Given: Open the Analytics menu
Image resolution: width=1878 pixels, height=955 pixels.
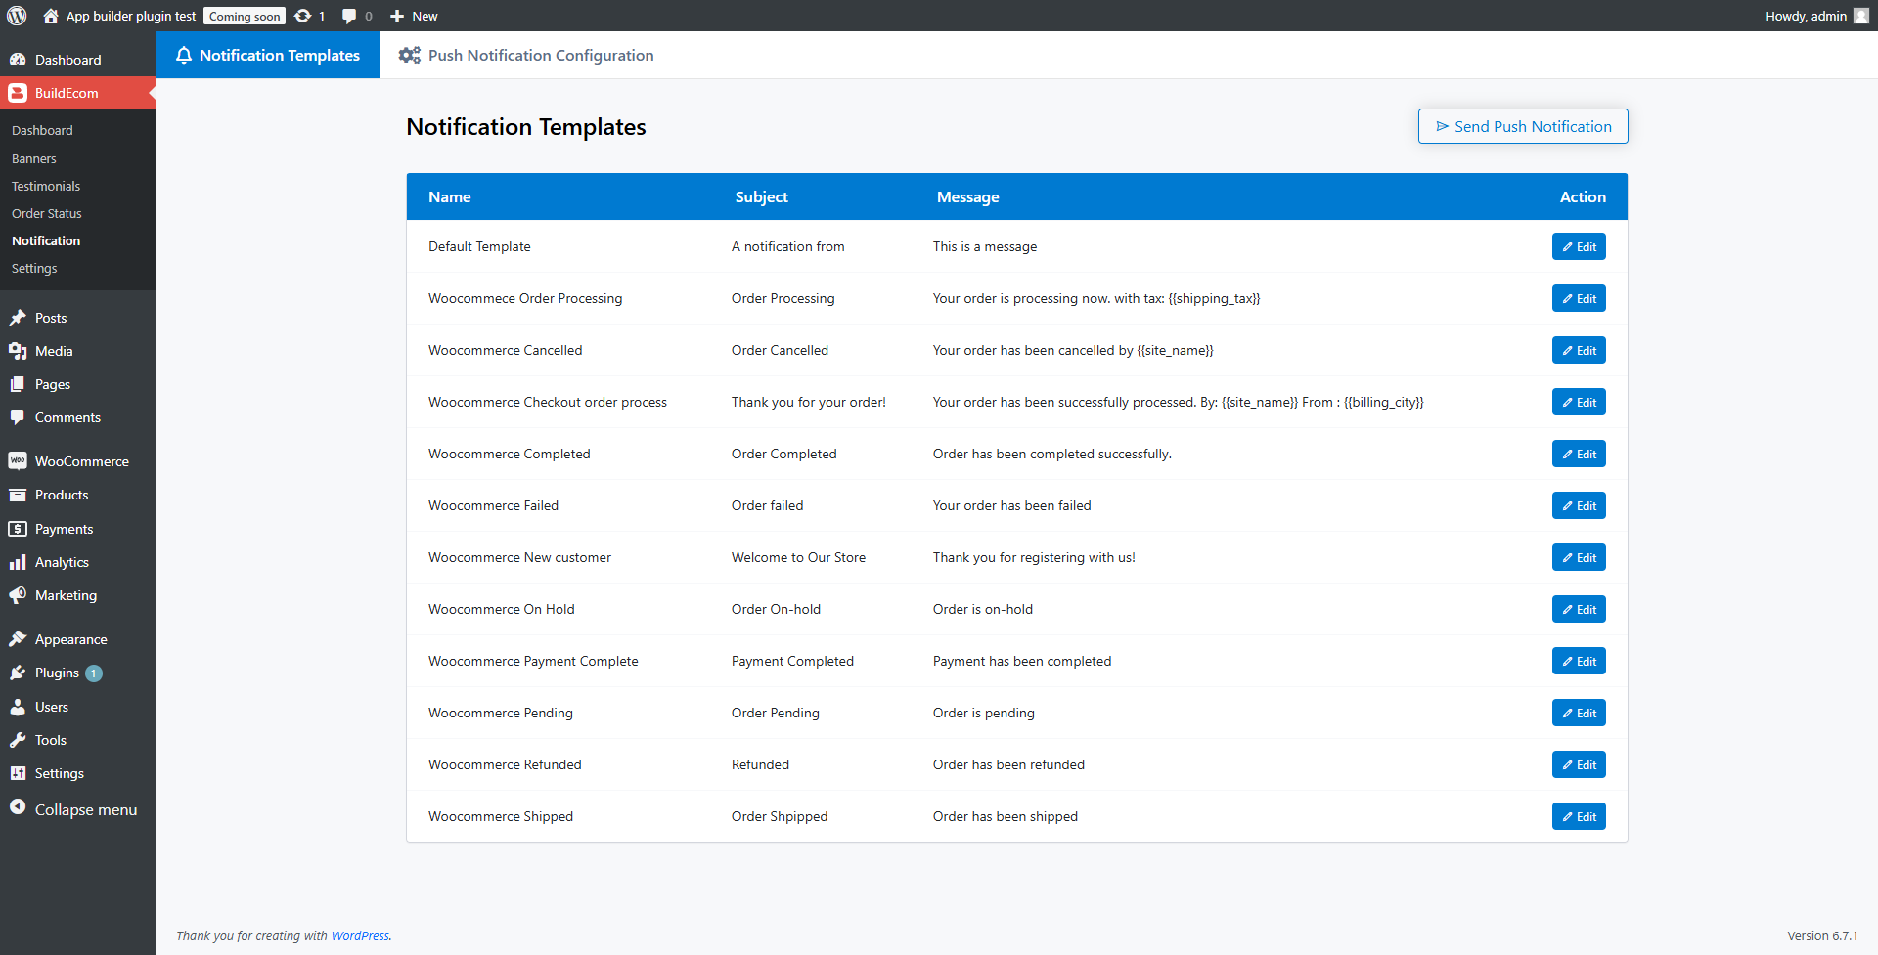Looking at the screenshot, I should click(x=62, y=562).
